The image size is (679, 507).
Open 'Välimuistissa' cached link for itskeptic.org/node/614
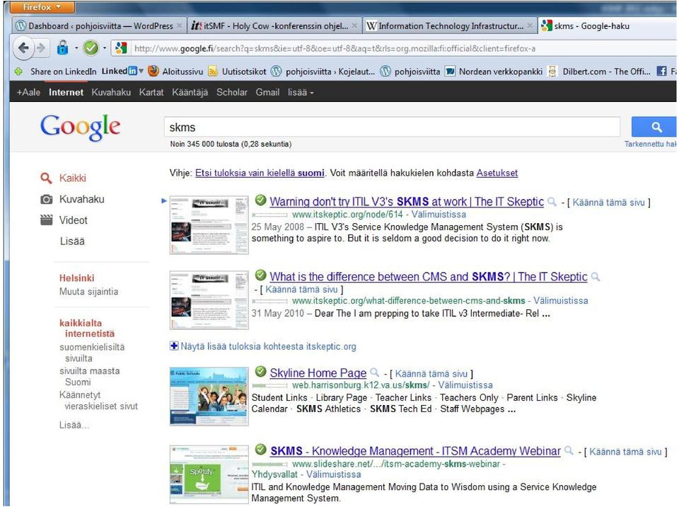click(x=439, y=215)
